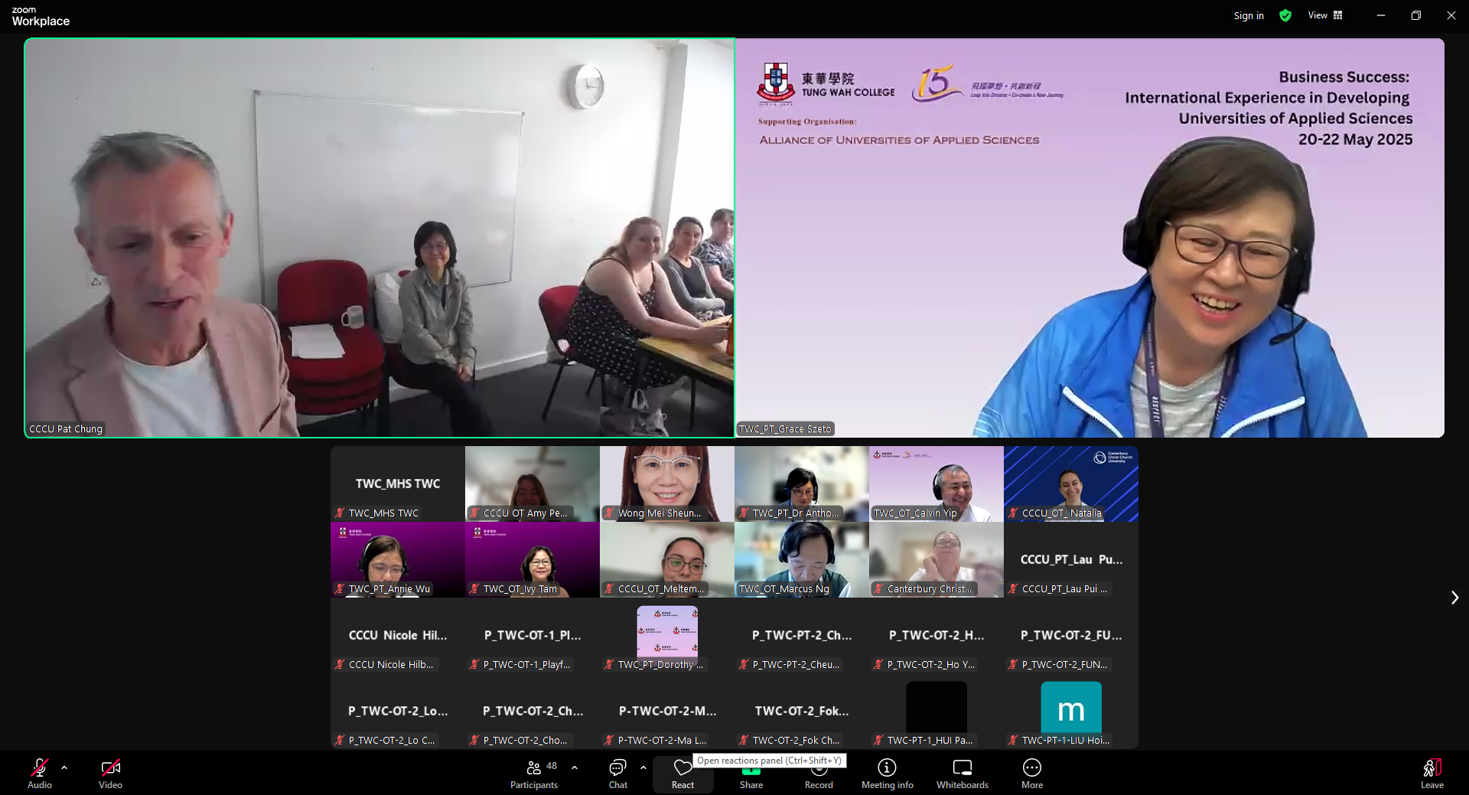Select TWC_PT_Annie Wu video tile
Screen dimensions: 1469x795
pyautogui.click(x=398, y=559)
